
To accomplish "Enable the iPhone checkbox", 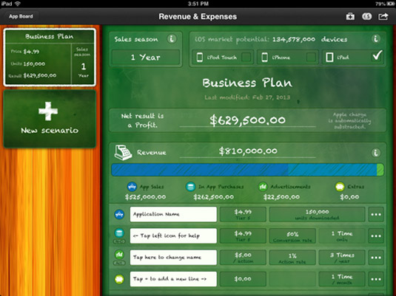I will [311, 57].
